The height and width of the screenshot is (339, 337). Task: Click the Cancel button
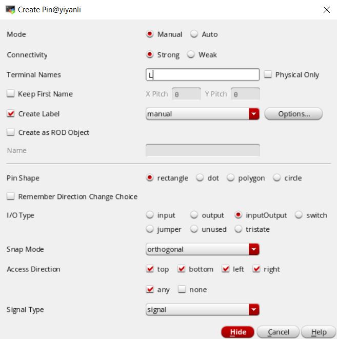[x=278, y=332]
